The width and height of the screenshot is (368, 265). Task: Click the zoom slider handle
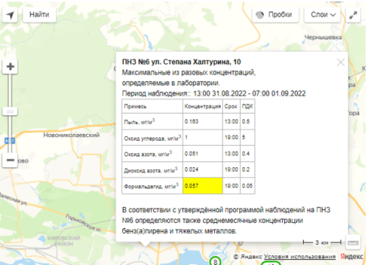(x=10, y=112)
